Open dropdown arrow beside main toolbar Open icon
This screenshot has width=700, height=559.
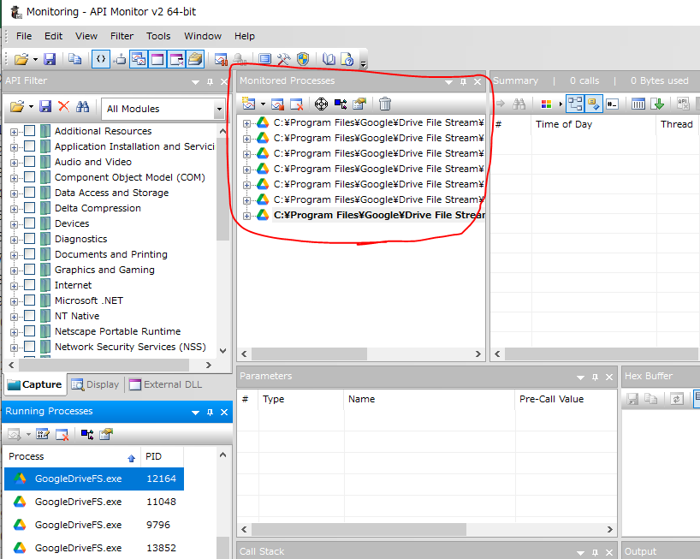[x=35, y=59]
